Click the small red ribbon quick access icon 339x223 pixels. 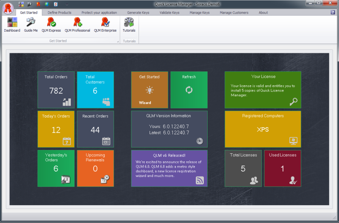pos(38,4)
